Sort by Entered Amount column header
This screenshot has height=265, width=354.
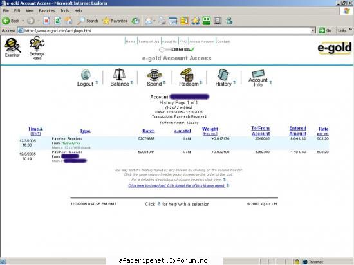click(298, 131)
